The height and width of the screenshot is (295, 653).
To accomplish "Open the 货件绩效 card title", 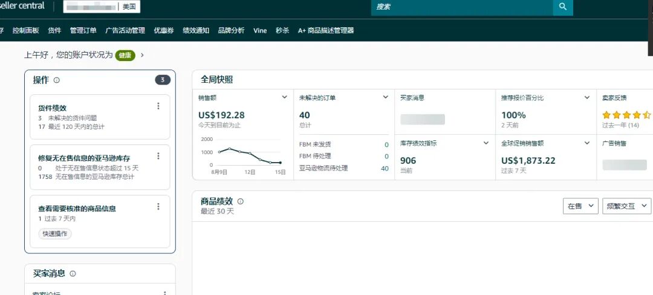I will (52, 108).
